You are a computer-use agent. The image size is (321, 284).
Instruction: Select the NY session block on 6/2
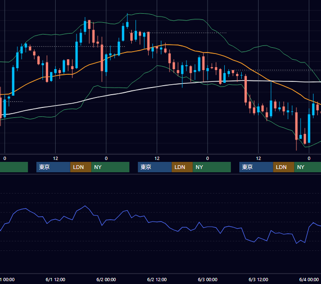pos(211,167)
